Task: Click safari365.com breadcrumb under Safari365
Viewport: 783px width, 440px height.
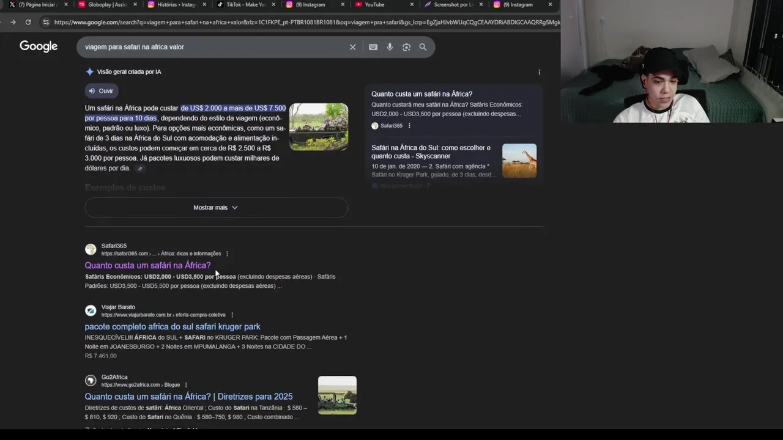Action: tap(161, 254)
